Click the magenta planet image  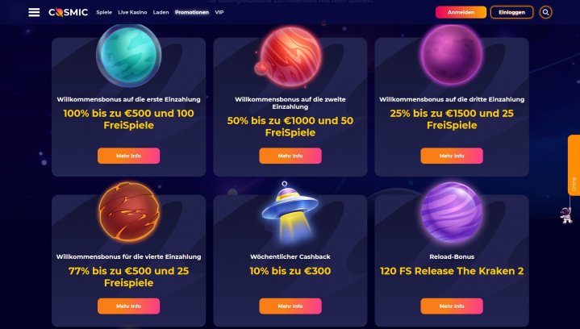(x=452, y=55)
